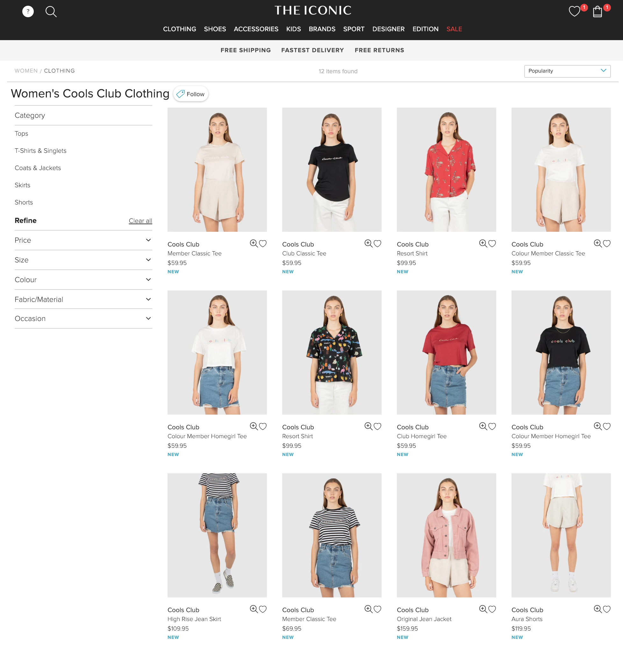The width and height of the screenshot is (623, 658).
Task: Quick view the red $99.95 Resort Shirt
Action: pyautogui.click(x=483, y=243)
